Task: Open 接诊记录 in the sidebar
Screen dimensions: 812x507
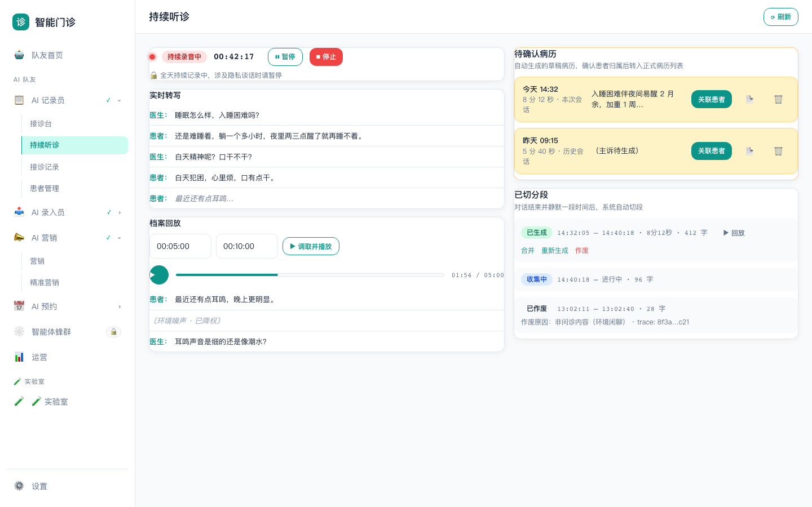Action: (74, 167)
